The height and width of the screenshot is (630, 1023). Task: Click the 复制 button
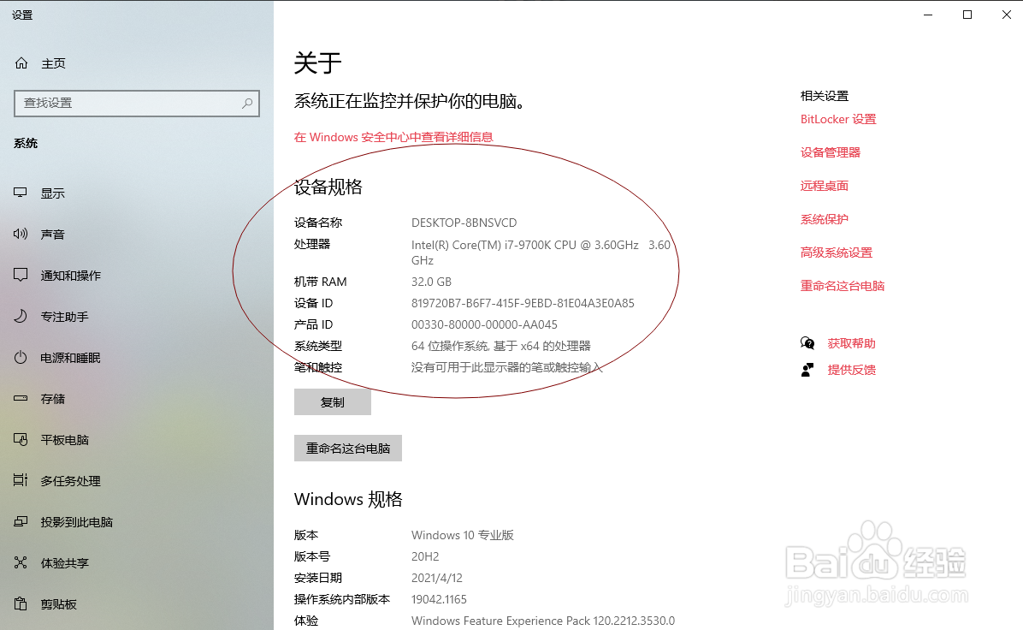[x=333, y=402]
